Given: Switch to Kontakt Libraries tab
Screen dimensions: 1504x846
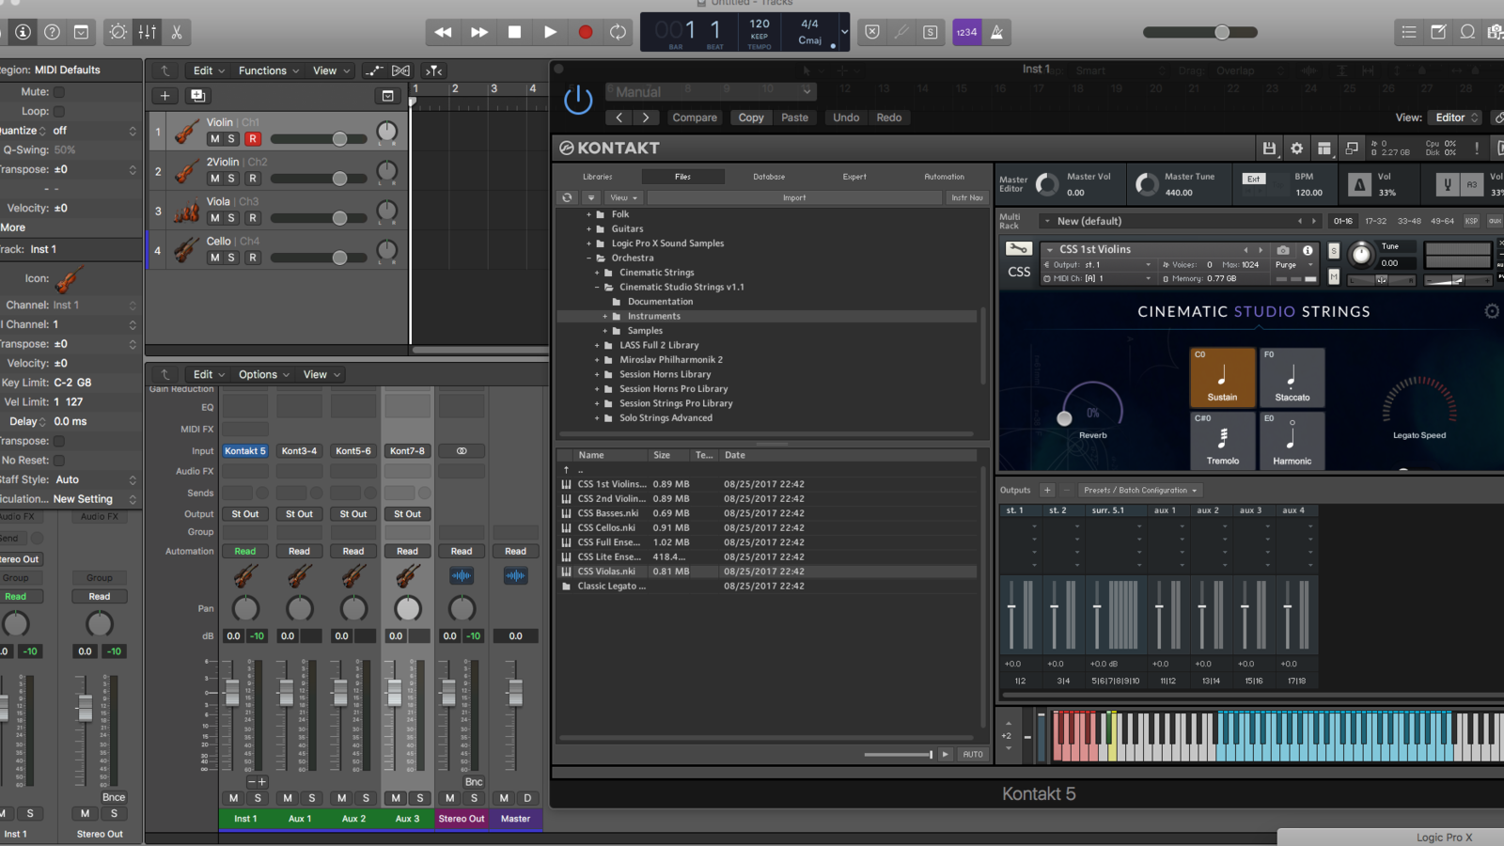Looking at the screenshot, I should pos(597,177).
